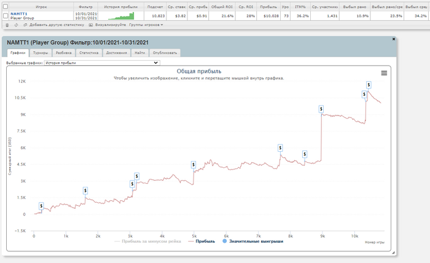
Task: Click the topmost dollar marker near 12K
Action: pos(369,85)
